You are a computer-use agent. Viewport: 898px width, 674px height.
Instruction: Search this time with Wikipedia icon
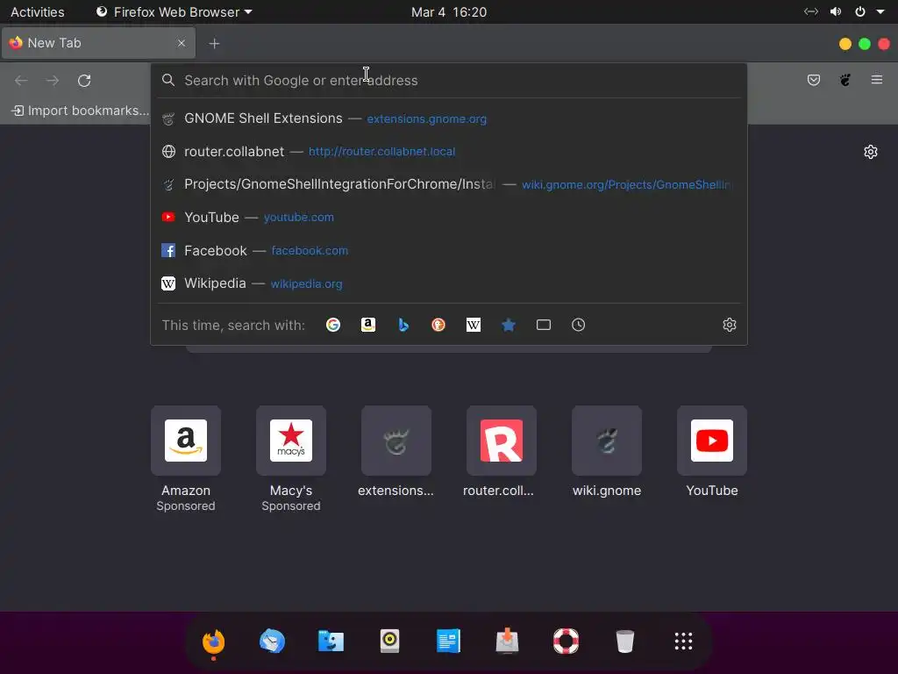coord(473,325)
